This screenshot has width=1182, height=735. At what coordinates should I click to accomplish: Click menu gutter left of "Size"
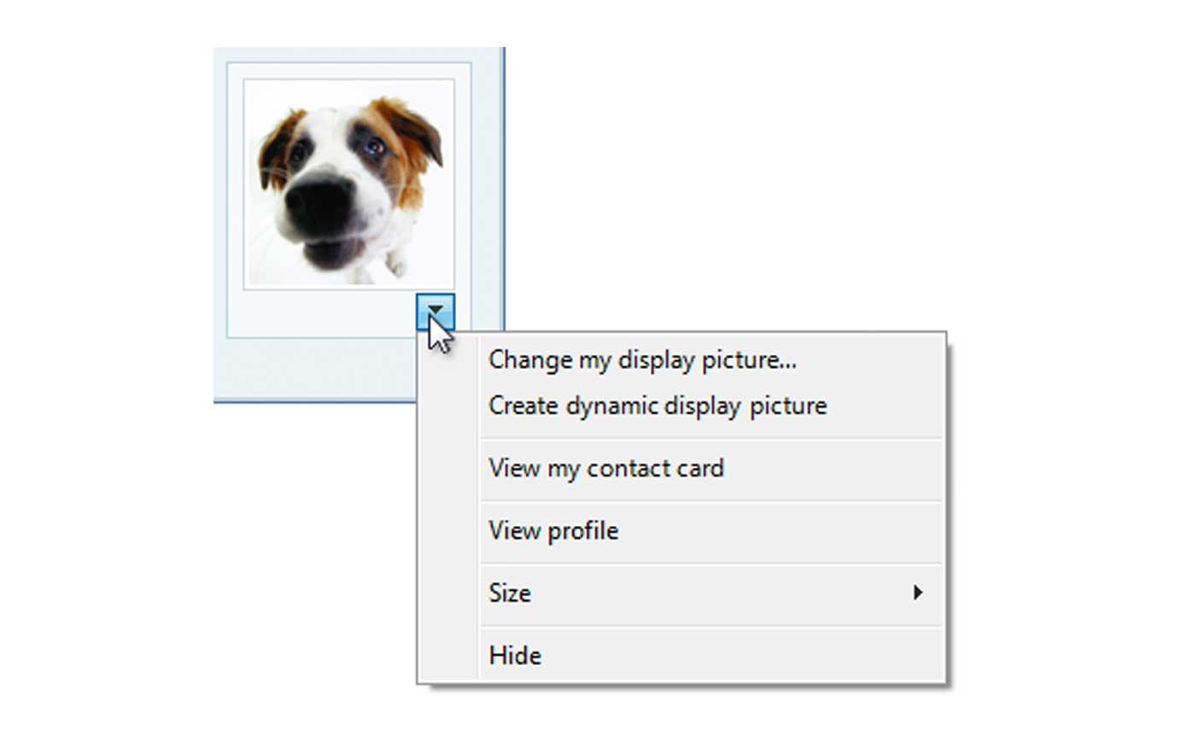[x=448, y=593]
